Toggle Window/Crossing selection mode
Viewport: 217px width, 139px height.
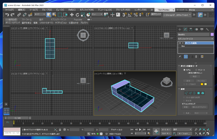click(65, 15)
